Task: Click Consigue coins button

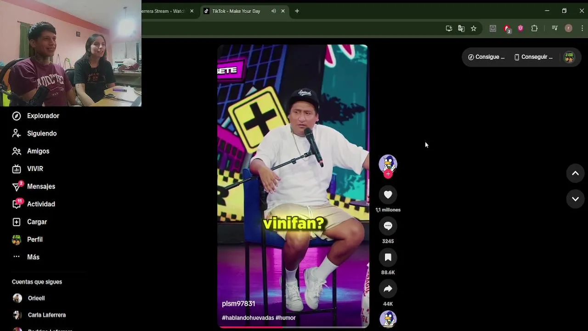Action: point(486,57)
